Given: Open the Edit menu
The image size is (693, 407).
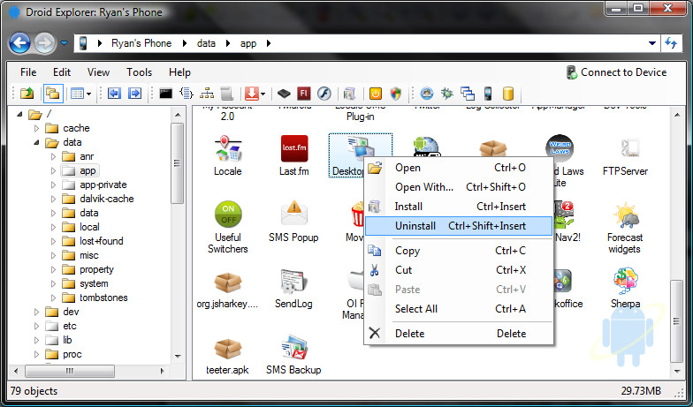Looking at the screenshot, I should pyautogui.click(x=62, y=72).
